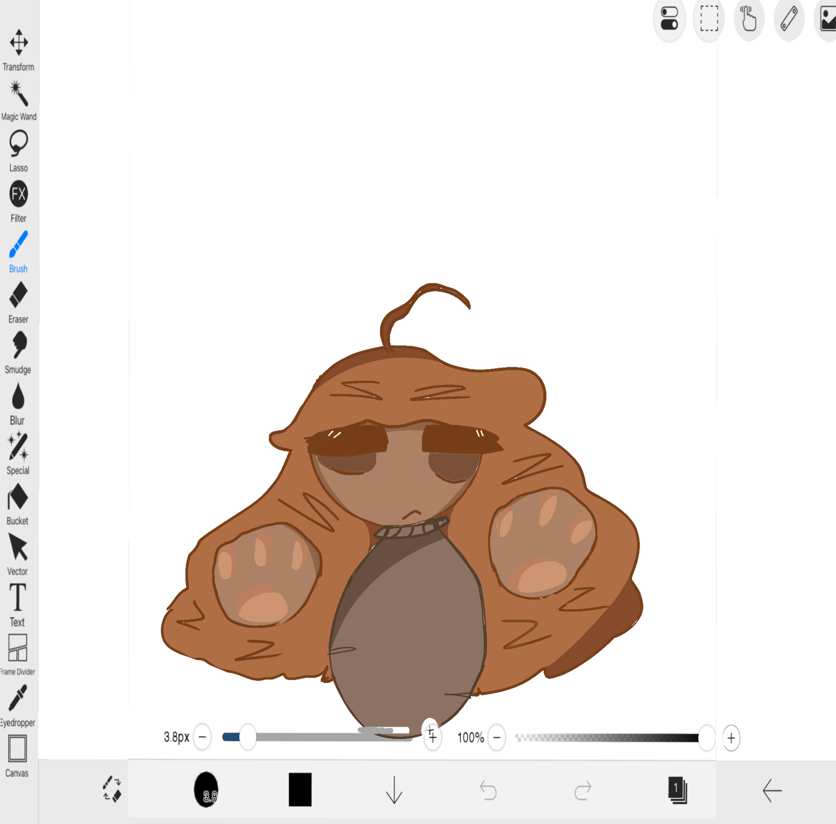Increase opacity with plus button
The image size is (836, 824).
pyautogui.click(x=731, y=738)
